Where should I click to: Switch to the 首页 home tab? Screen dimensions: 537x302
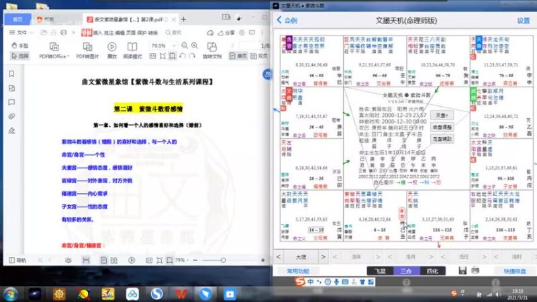point(18,19)
